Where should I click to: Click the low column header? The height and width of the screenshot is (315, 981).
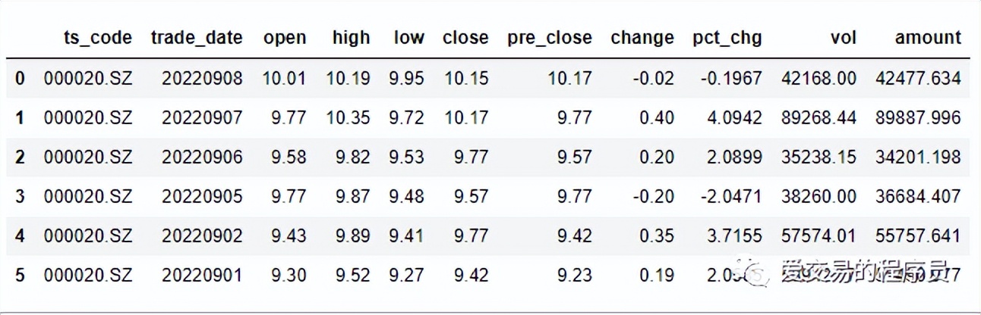point(408,38)
